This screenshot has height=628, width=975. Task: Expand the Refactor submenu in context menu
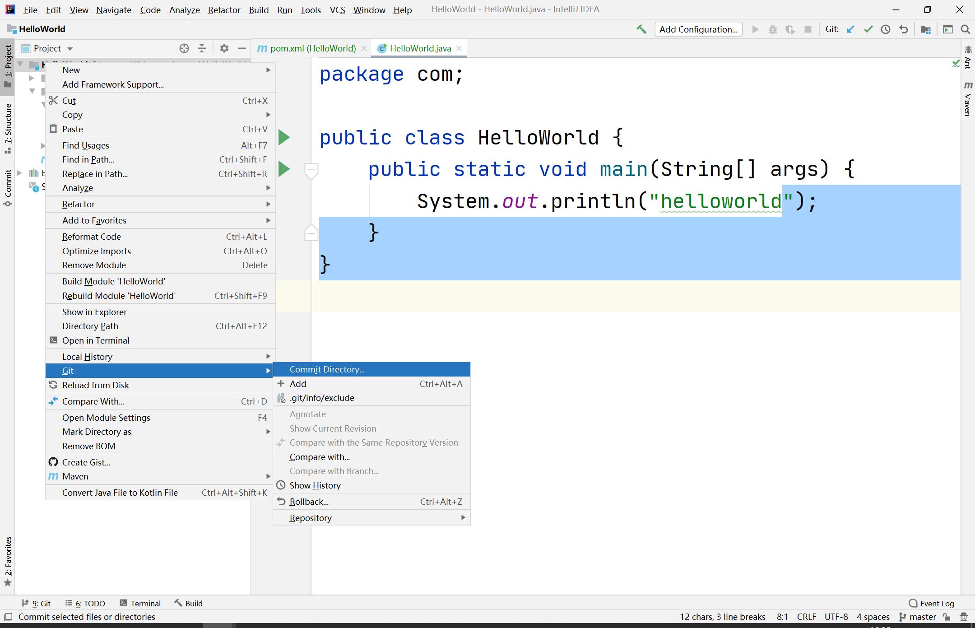click(x=160, y=204)
